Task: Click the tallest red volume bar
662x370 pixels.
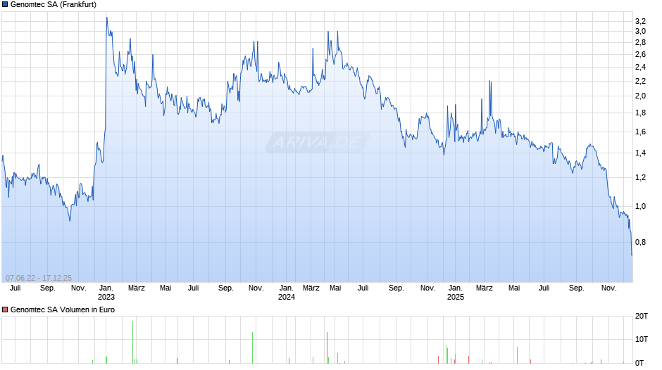Action: [327, 347]
